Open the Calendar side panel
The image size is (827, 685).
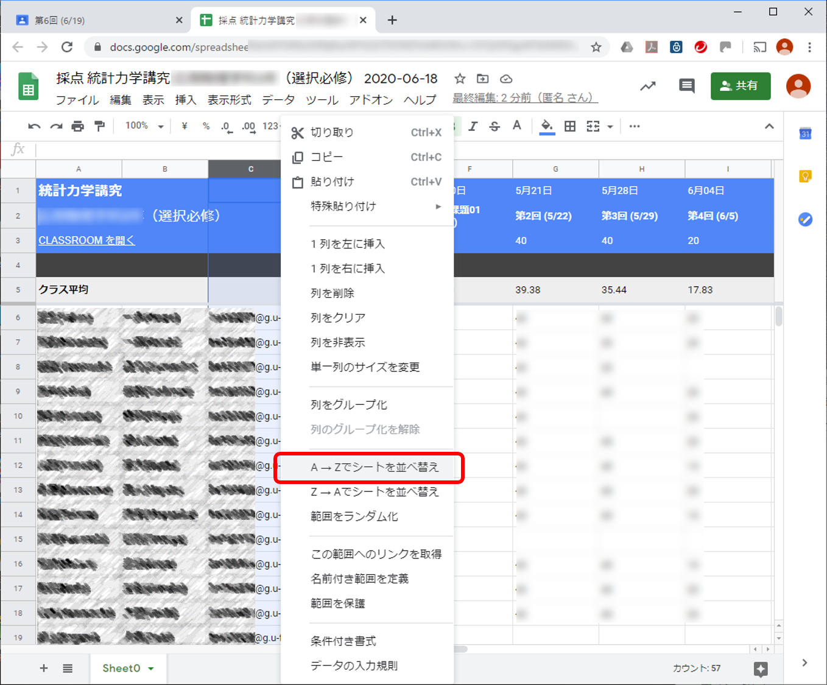(805, 133)
